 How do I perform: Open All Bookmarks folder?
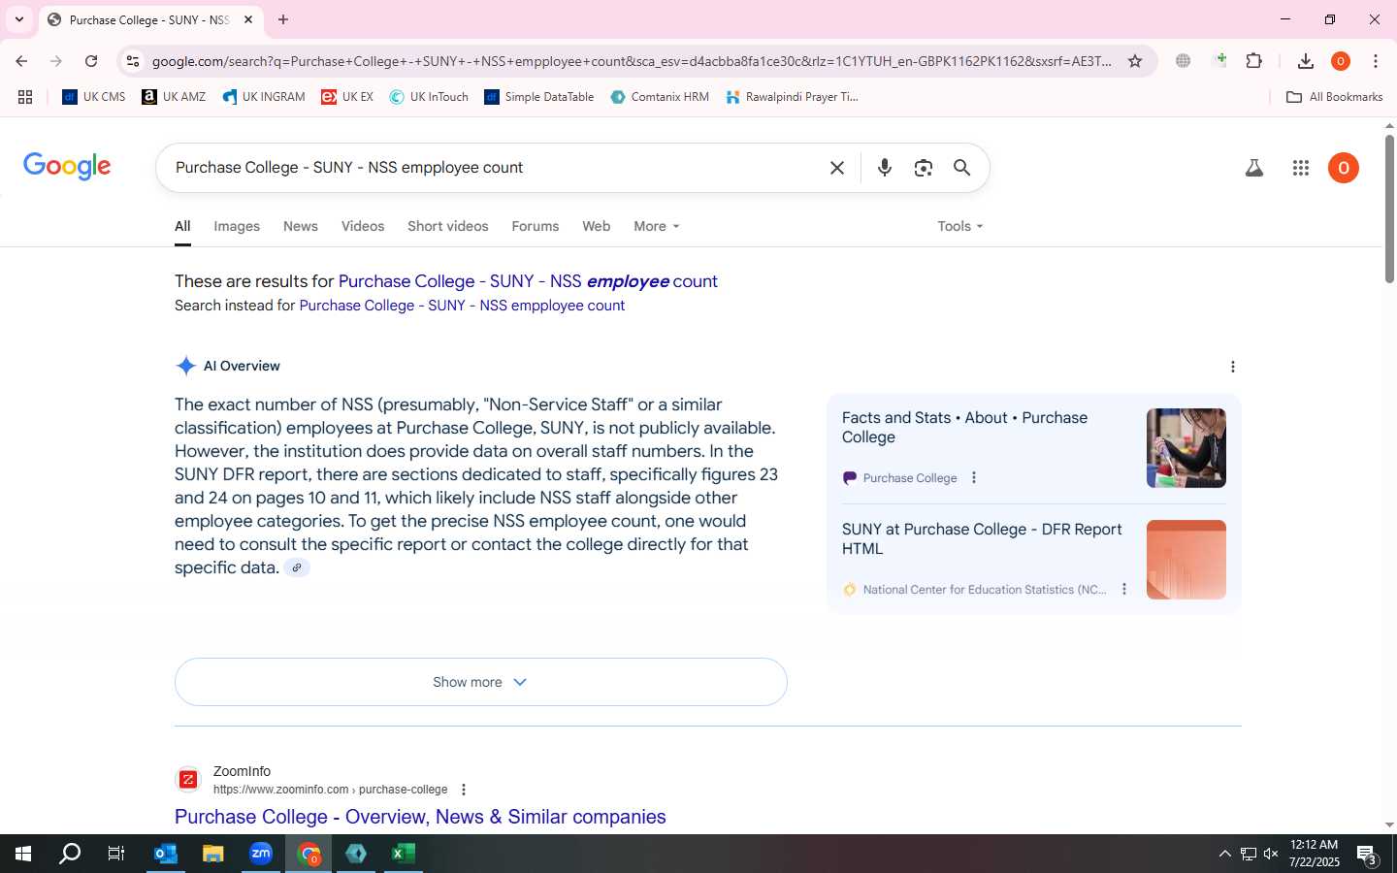point(1334,97)
